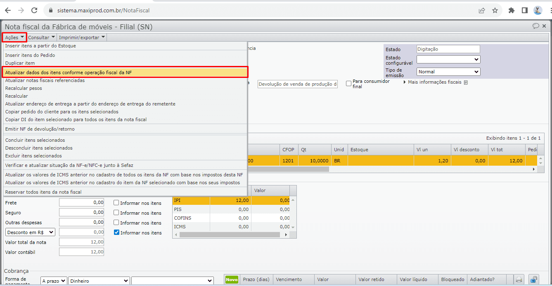Open the Consultar menu
552x286 pixels.
pos(41,37)
